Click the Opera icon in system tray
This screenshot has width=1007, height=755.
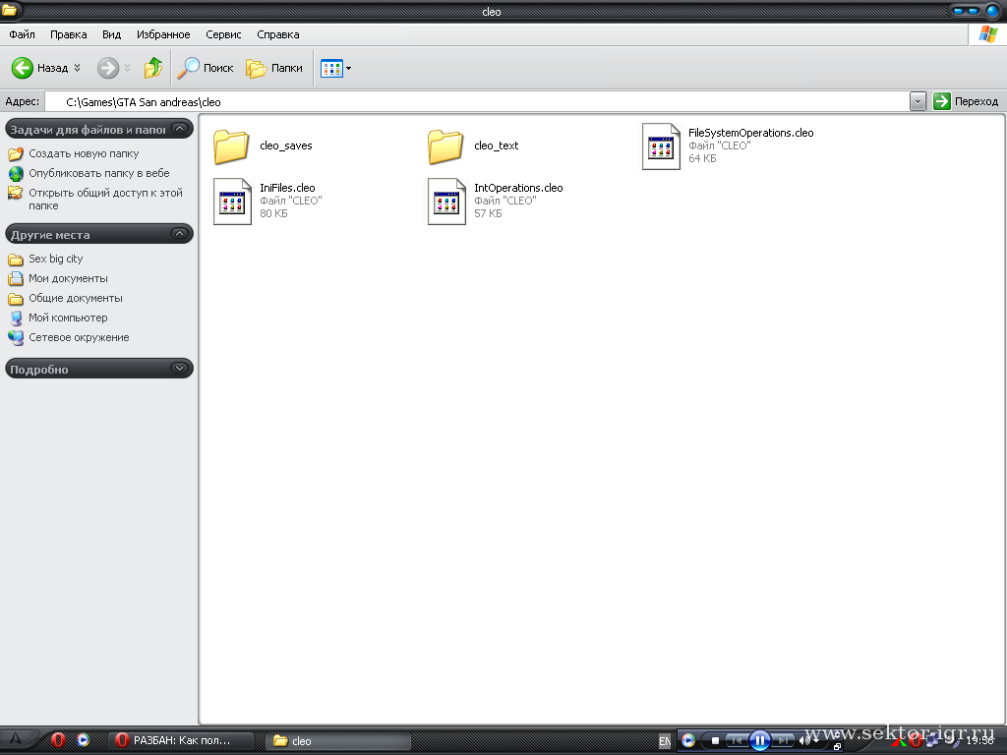point(916,741)
